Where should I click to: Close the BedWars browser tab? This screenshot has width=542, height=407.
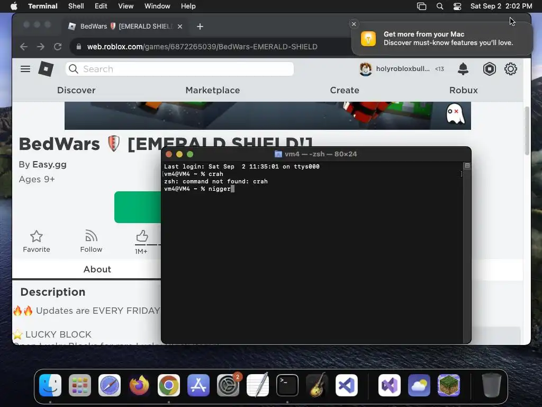coord(180,26)
